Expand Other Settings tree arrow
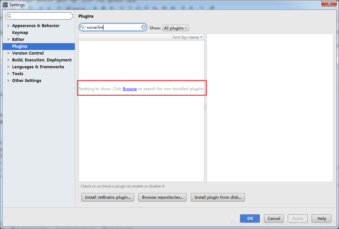 click(x=8, y=80)
